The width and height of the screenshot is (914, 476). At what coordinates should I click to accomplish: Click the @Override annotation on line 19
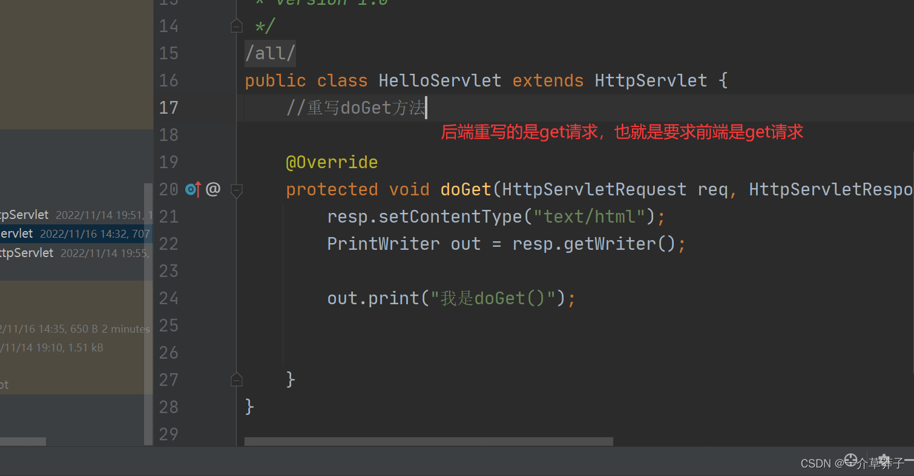[x=332, y=163]
